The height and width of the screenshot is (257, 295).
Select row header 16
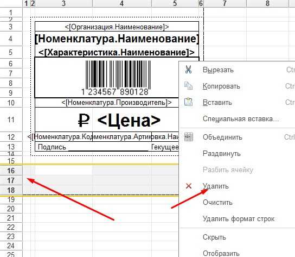coord(11,171)
